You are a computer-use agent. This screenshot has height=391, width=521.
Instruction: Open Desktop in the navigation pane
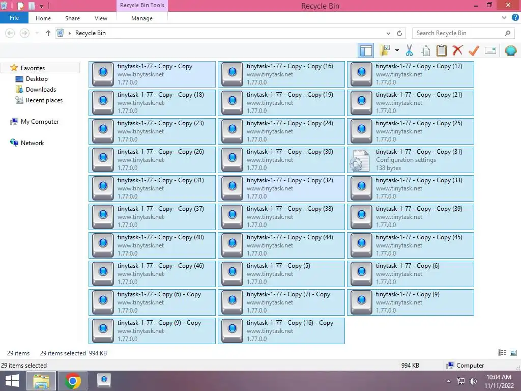coord(37,79)
